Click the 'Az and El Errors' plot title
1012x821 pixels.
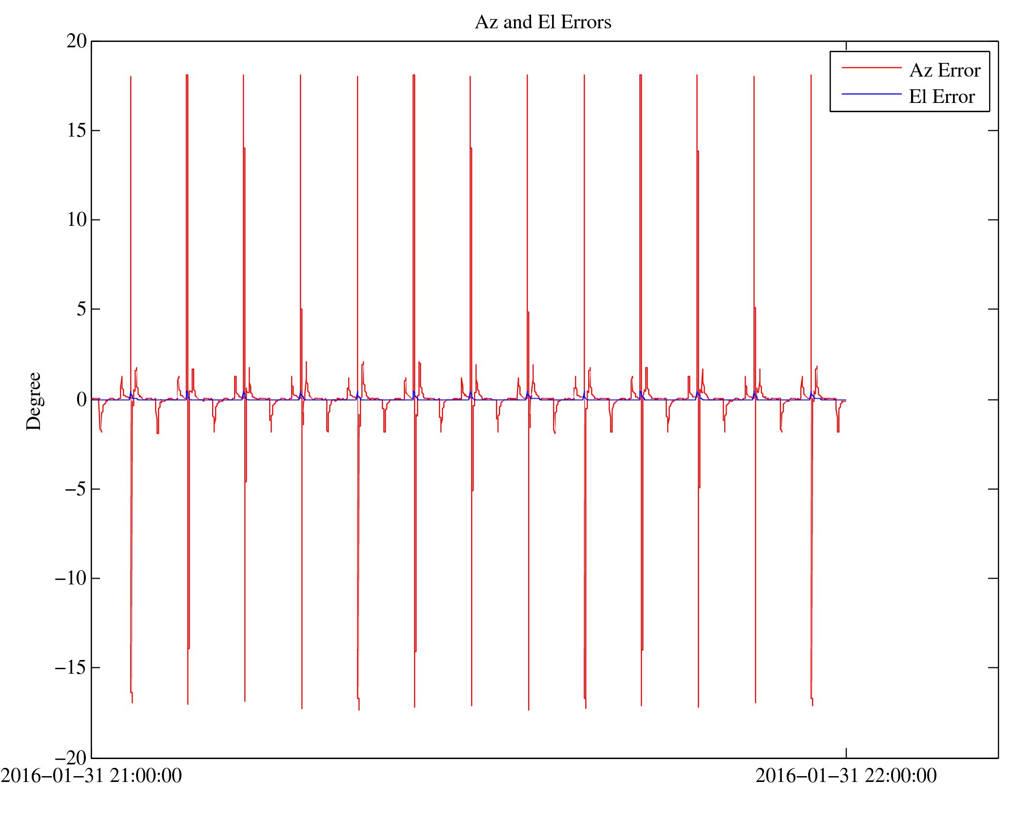click(543, 22)
